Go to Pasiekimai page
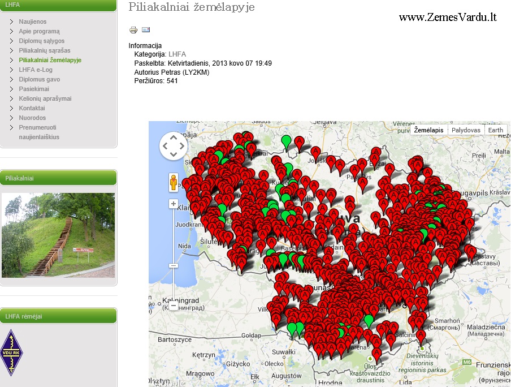 (x=34, y=89)
